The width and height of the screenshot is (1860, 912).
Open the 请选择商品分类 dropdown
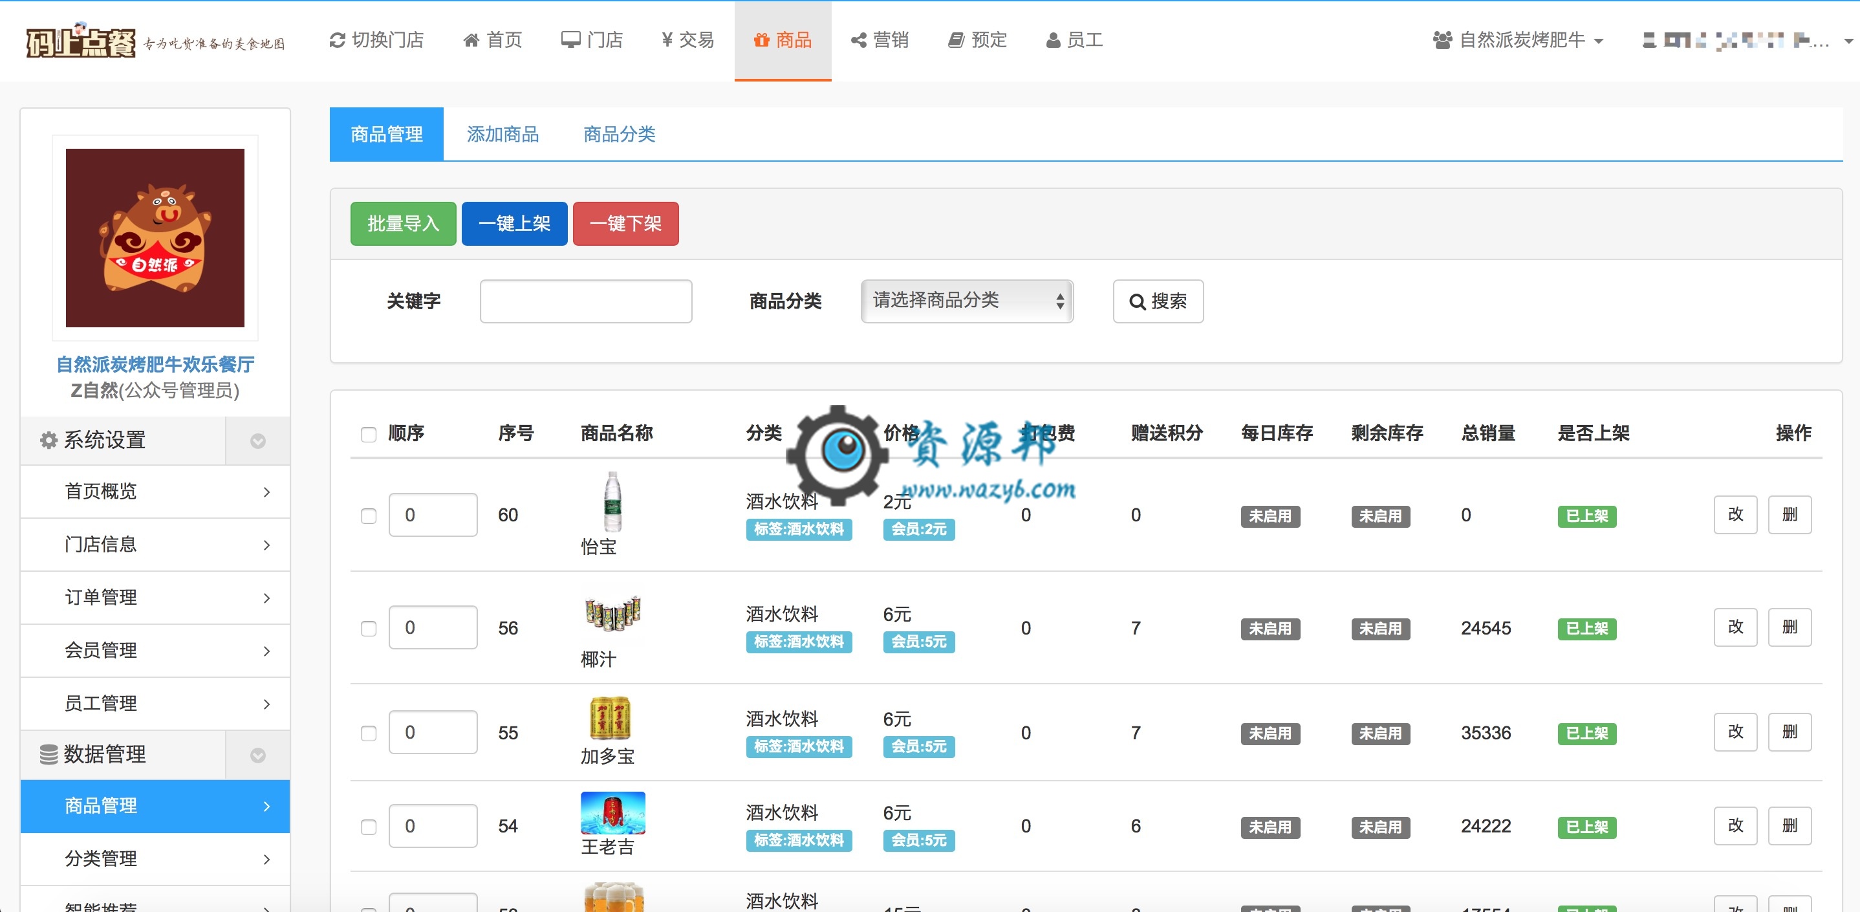967,301
